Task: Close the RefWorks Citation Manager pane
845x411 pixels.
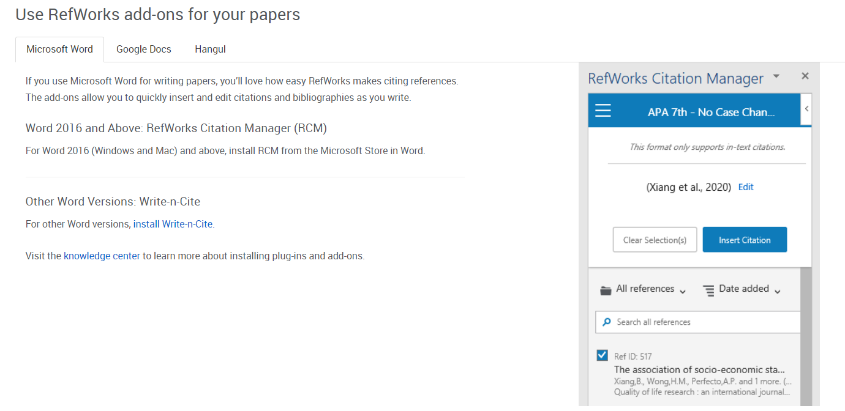Action: click(x=805, y=76)
